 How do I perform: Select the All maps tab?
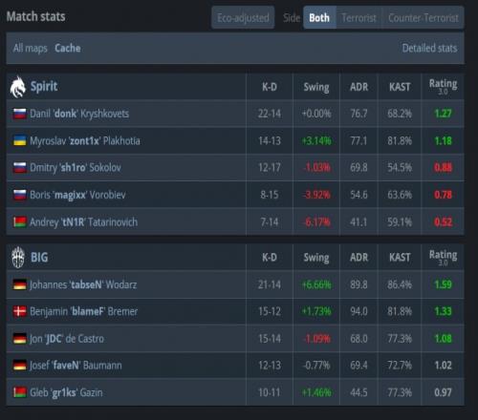[31, 49]
